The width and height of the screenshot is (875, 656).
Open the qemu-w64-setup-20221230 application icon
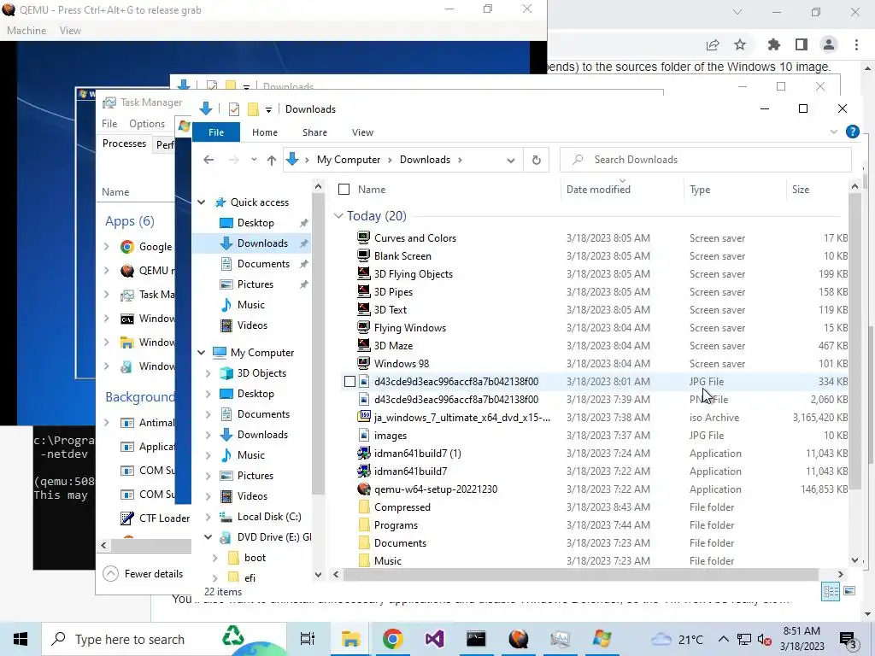pyautogui.click(x=364, y=489)
